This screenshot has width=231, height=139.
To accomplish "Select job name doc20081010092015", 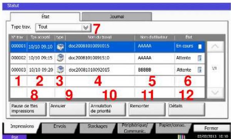I will [89, 69].
